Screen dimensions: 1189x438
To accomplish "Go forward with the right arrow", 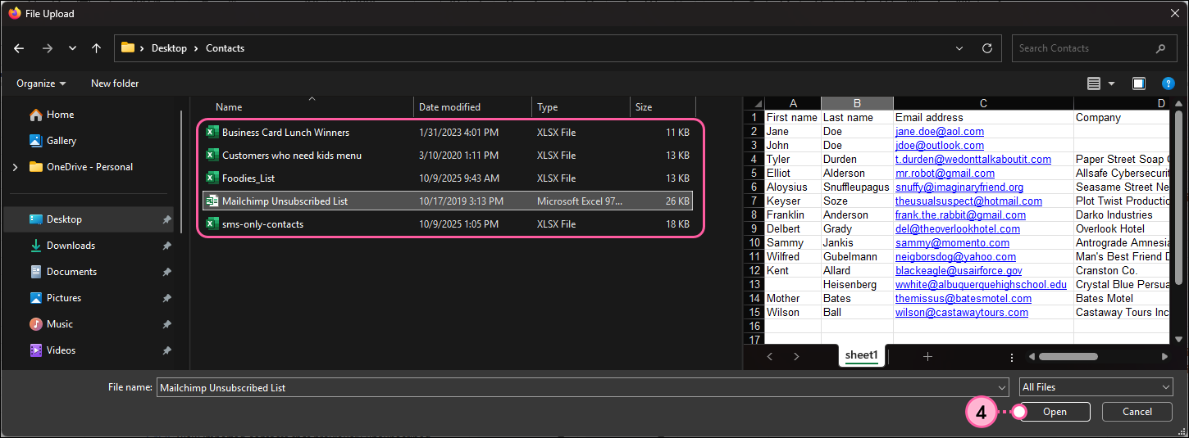I will 48,48.
